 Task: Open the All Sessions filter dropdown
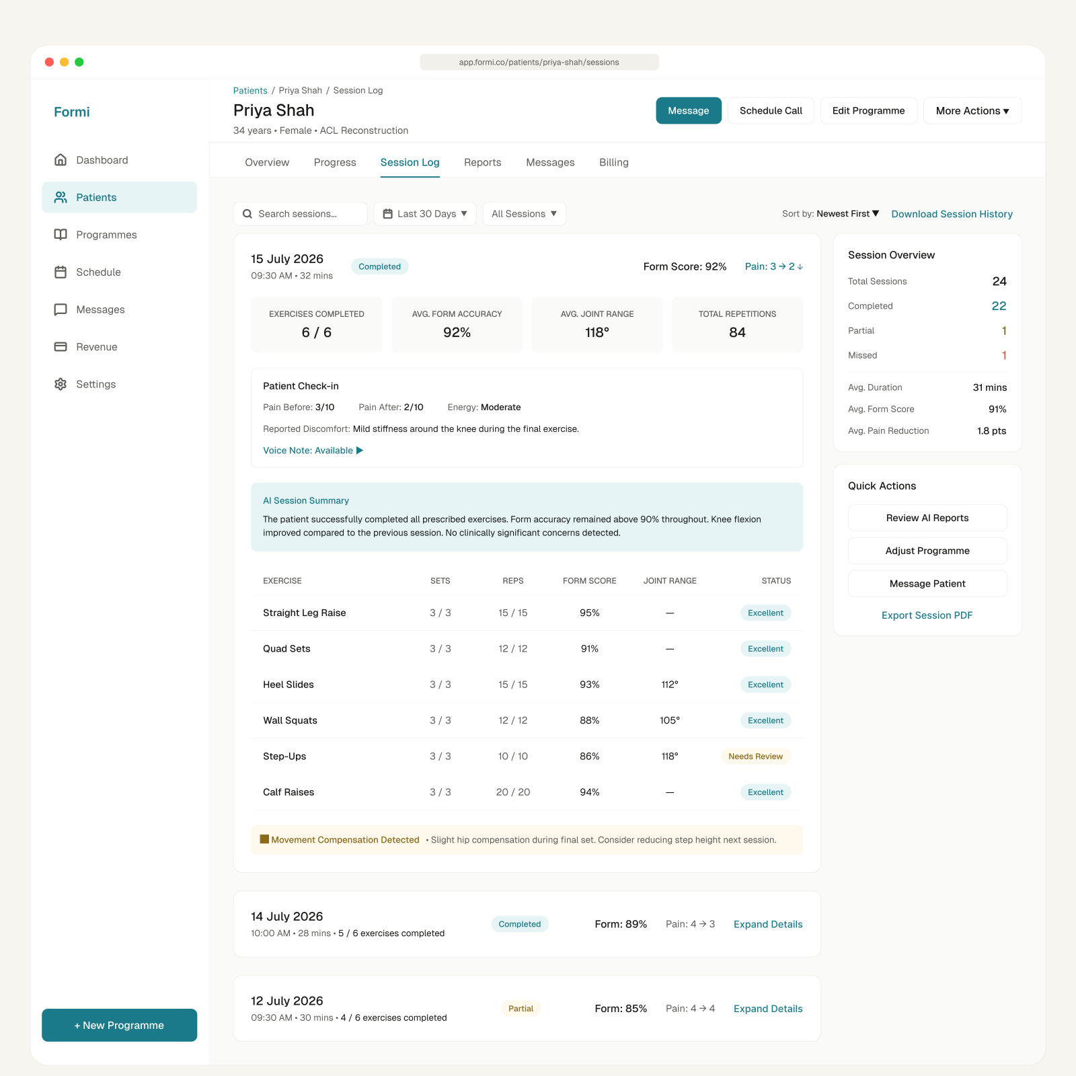tap(525, 214)
